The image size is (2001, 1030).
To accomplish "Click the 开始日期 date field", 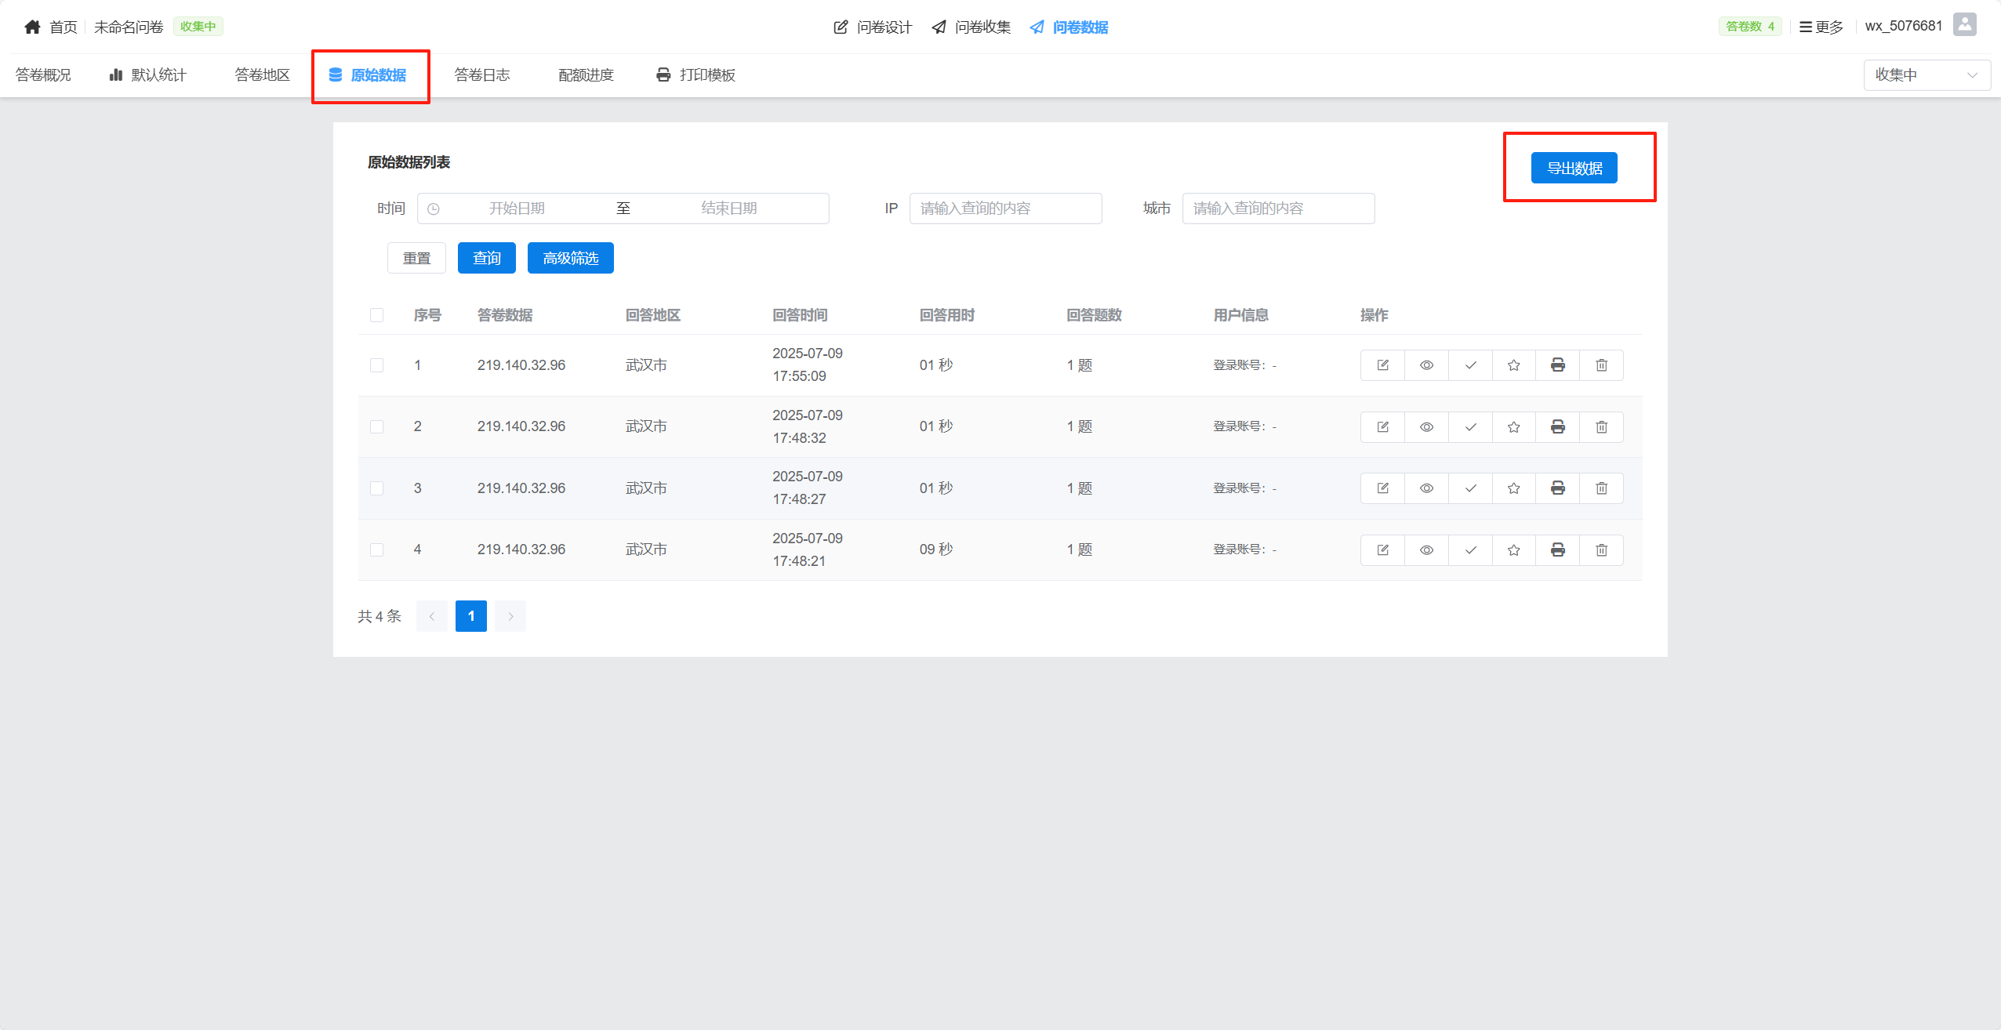I will point(517,209).
